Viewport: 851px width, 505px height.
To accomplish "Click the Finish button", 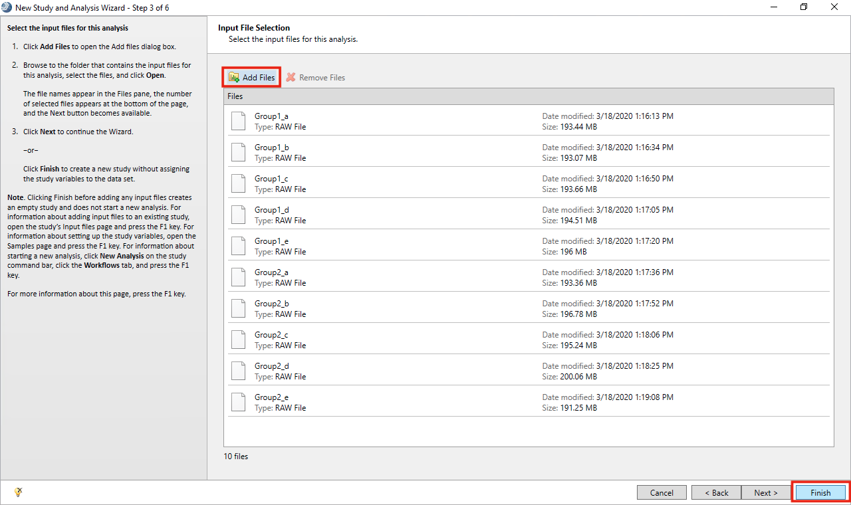I will point(820,492).
